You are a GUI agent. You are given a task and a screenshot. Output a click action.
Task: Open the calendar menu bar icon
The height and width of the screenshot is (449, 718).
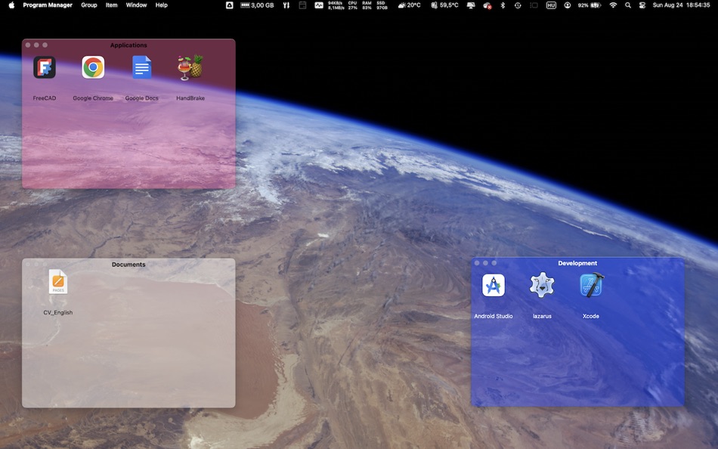[x=302, y=5]
